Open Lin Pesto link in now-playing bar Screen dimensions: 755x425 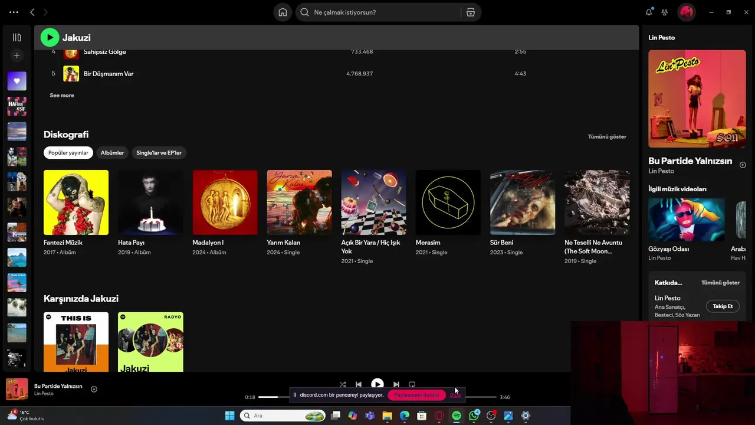pos(44,394)
